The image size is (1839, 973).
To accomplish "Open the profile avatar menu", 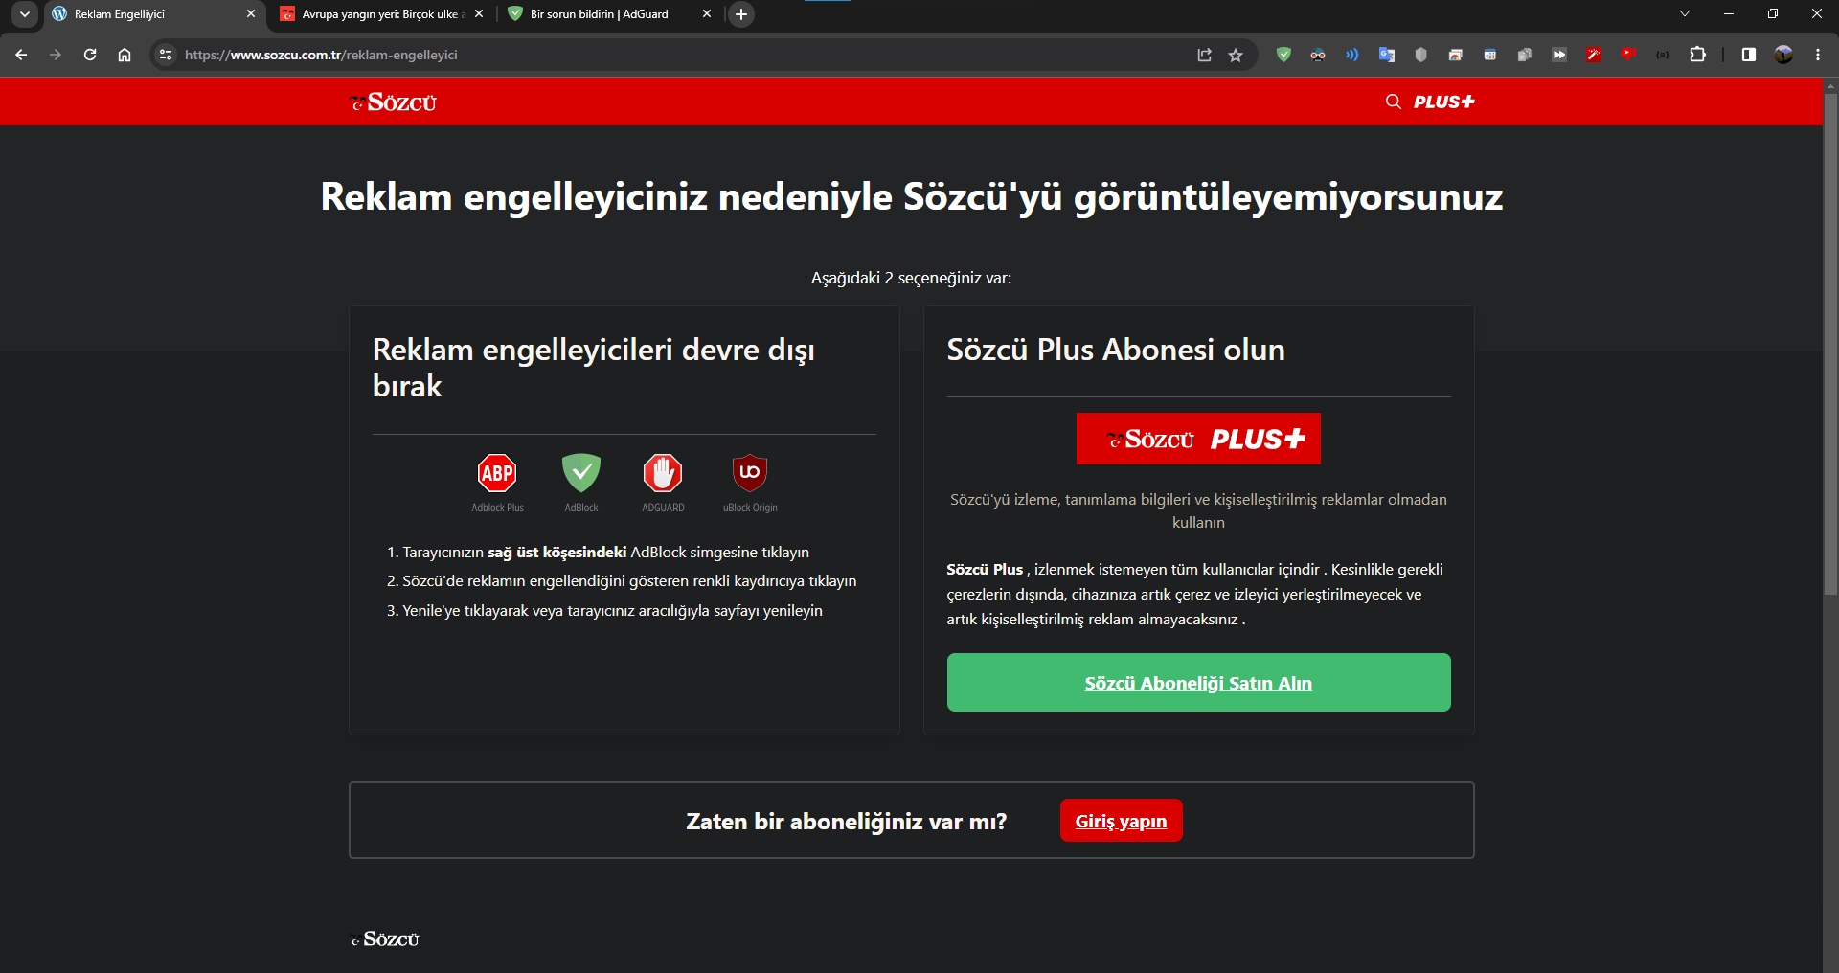I will 1783,55.
